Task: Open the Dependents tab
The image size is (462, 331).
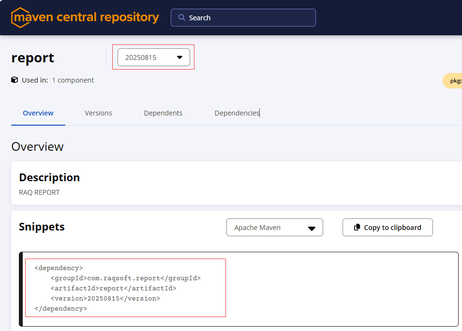Action: (163, 113)
